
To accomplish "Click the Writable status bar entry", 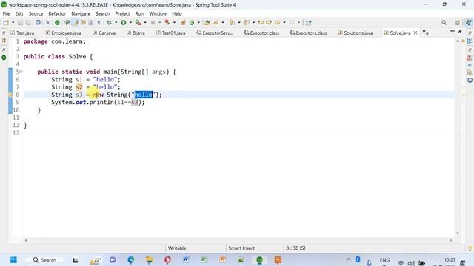I will pyautogui.click(x=177, y=248).
